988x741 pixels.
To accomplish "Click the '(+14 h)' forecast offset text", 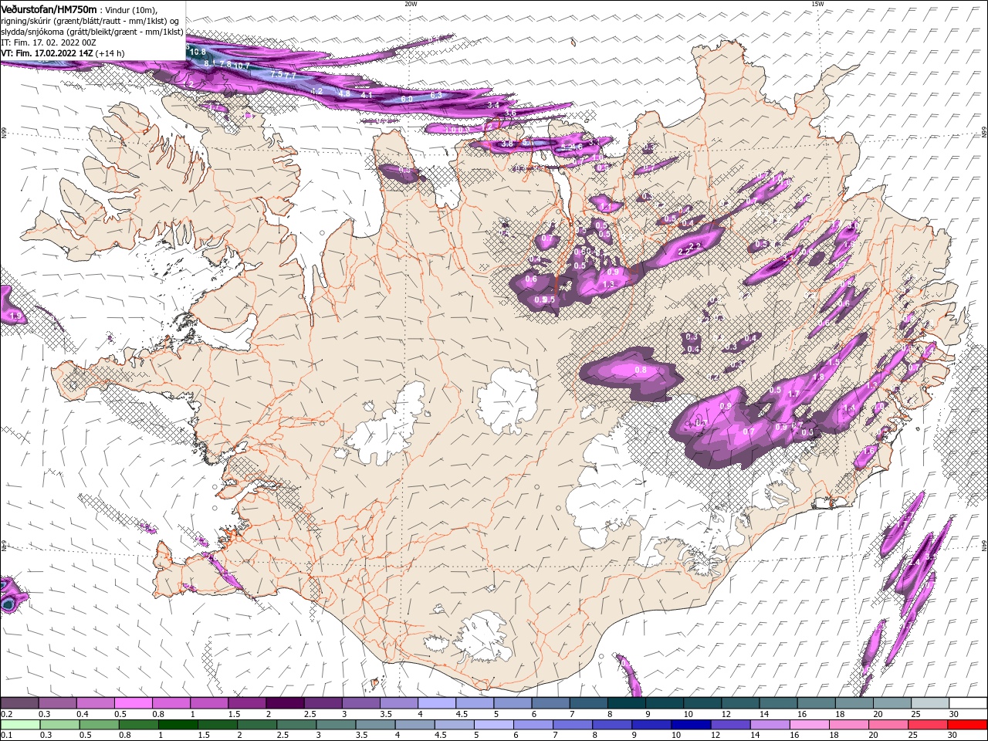I will (110, 53).
